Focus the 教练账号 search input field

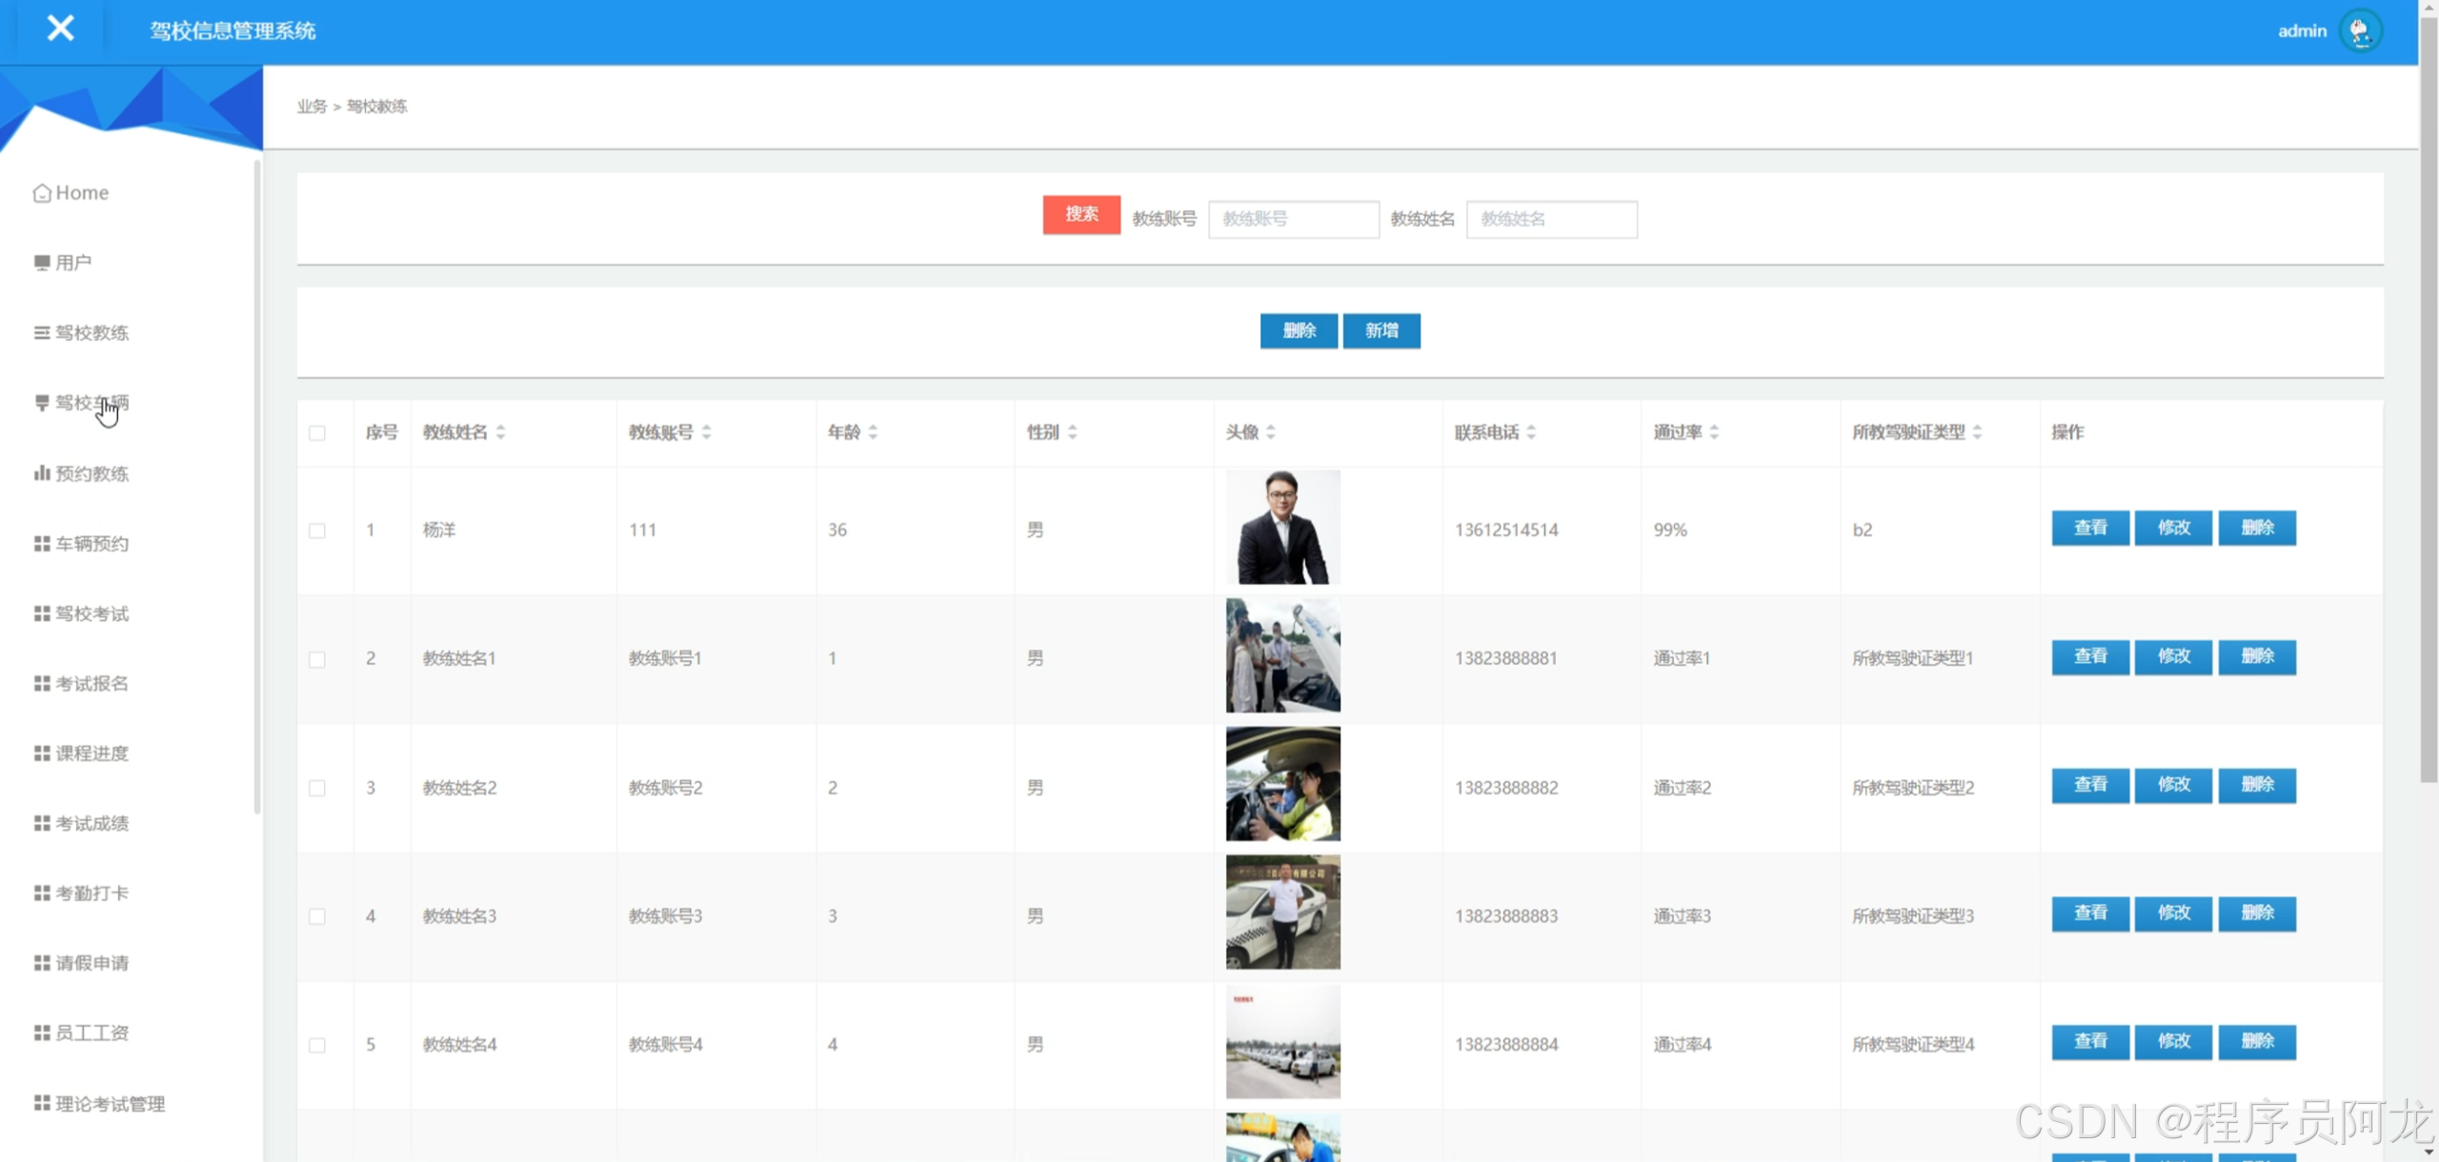tap(1293, 219)
